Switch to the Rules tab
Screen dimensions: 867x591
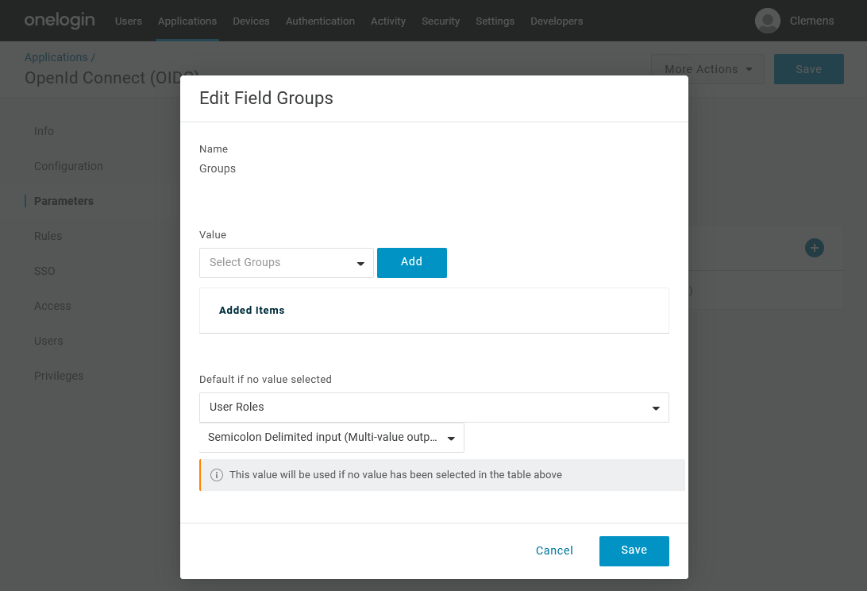point(48,236)
